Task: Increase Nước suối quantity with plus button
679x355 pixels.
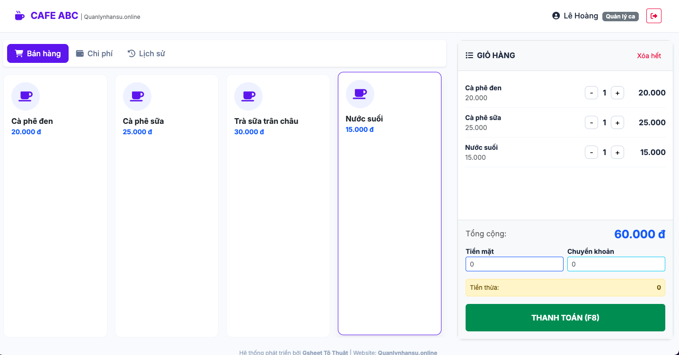Action: coord(617,152)
